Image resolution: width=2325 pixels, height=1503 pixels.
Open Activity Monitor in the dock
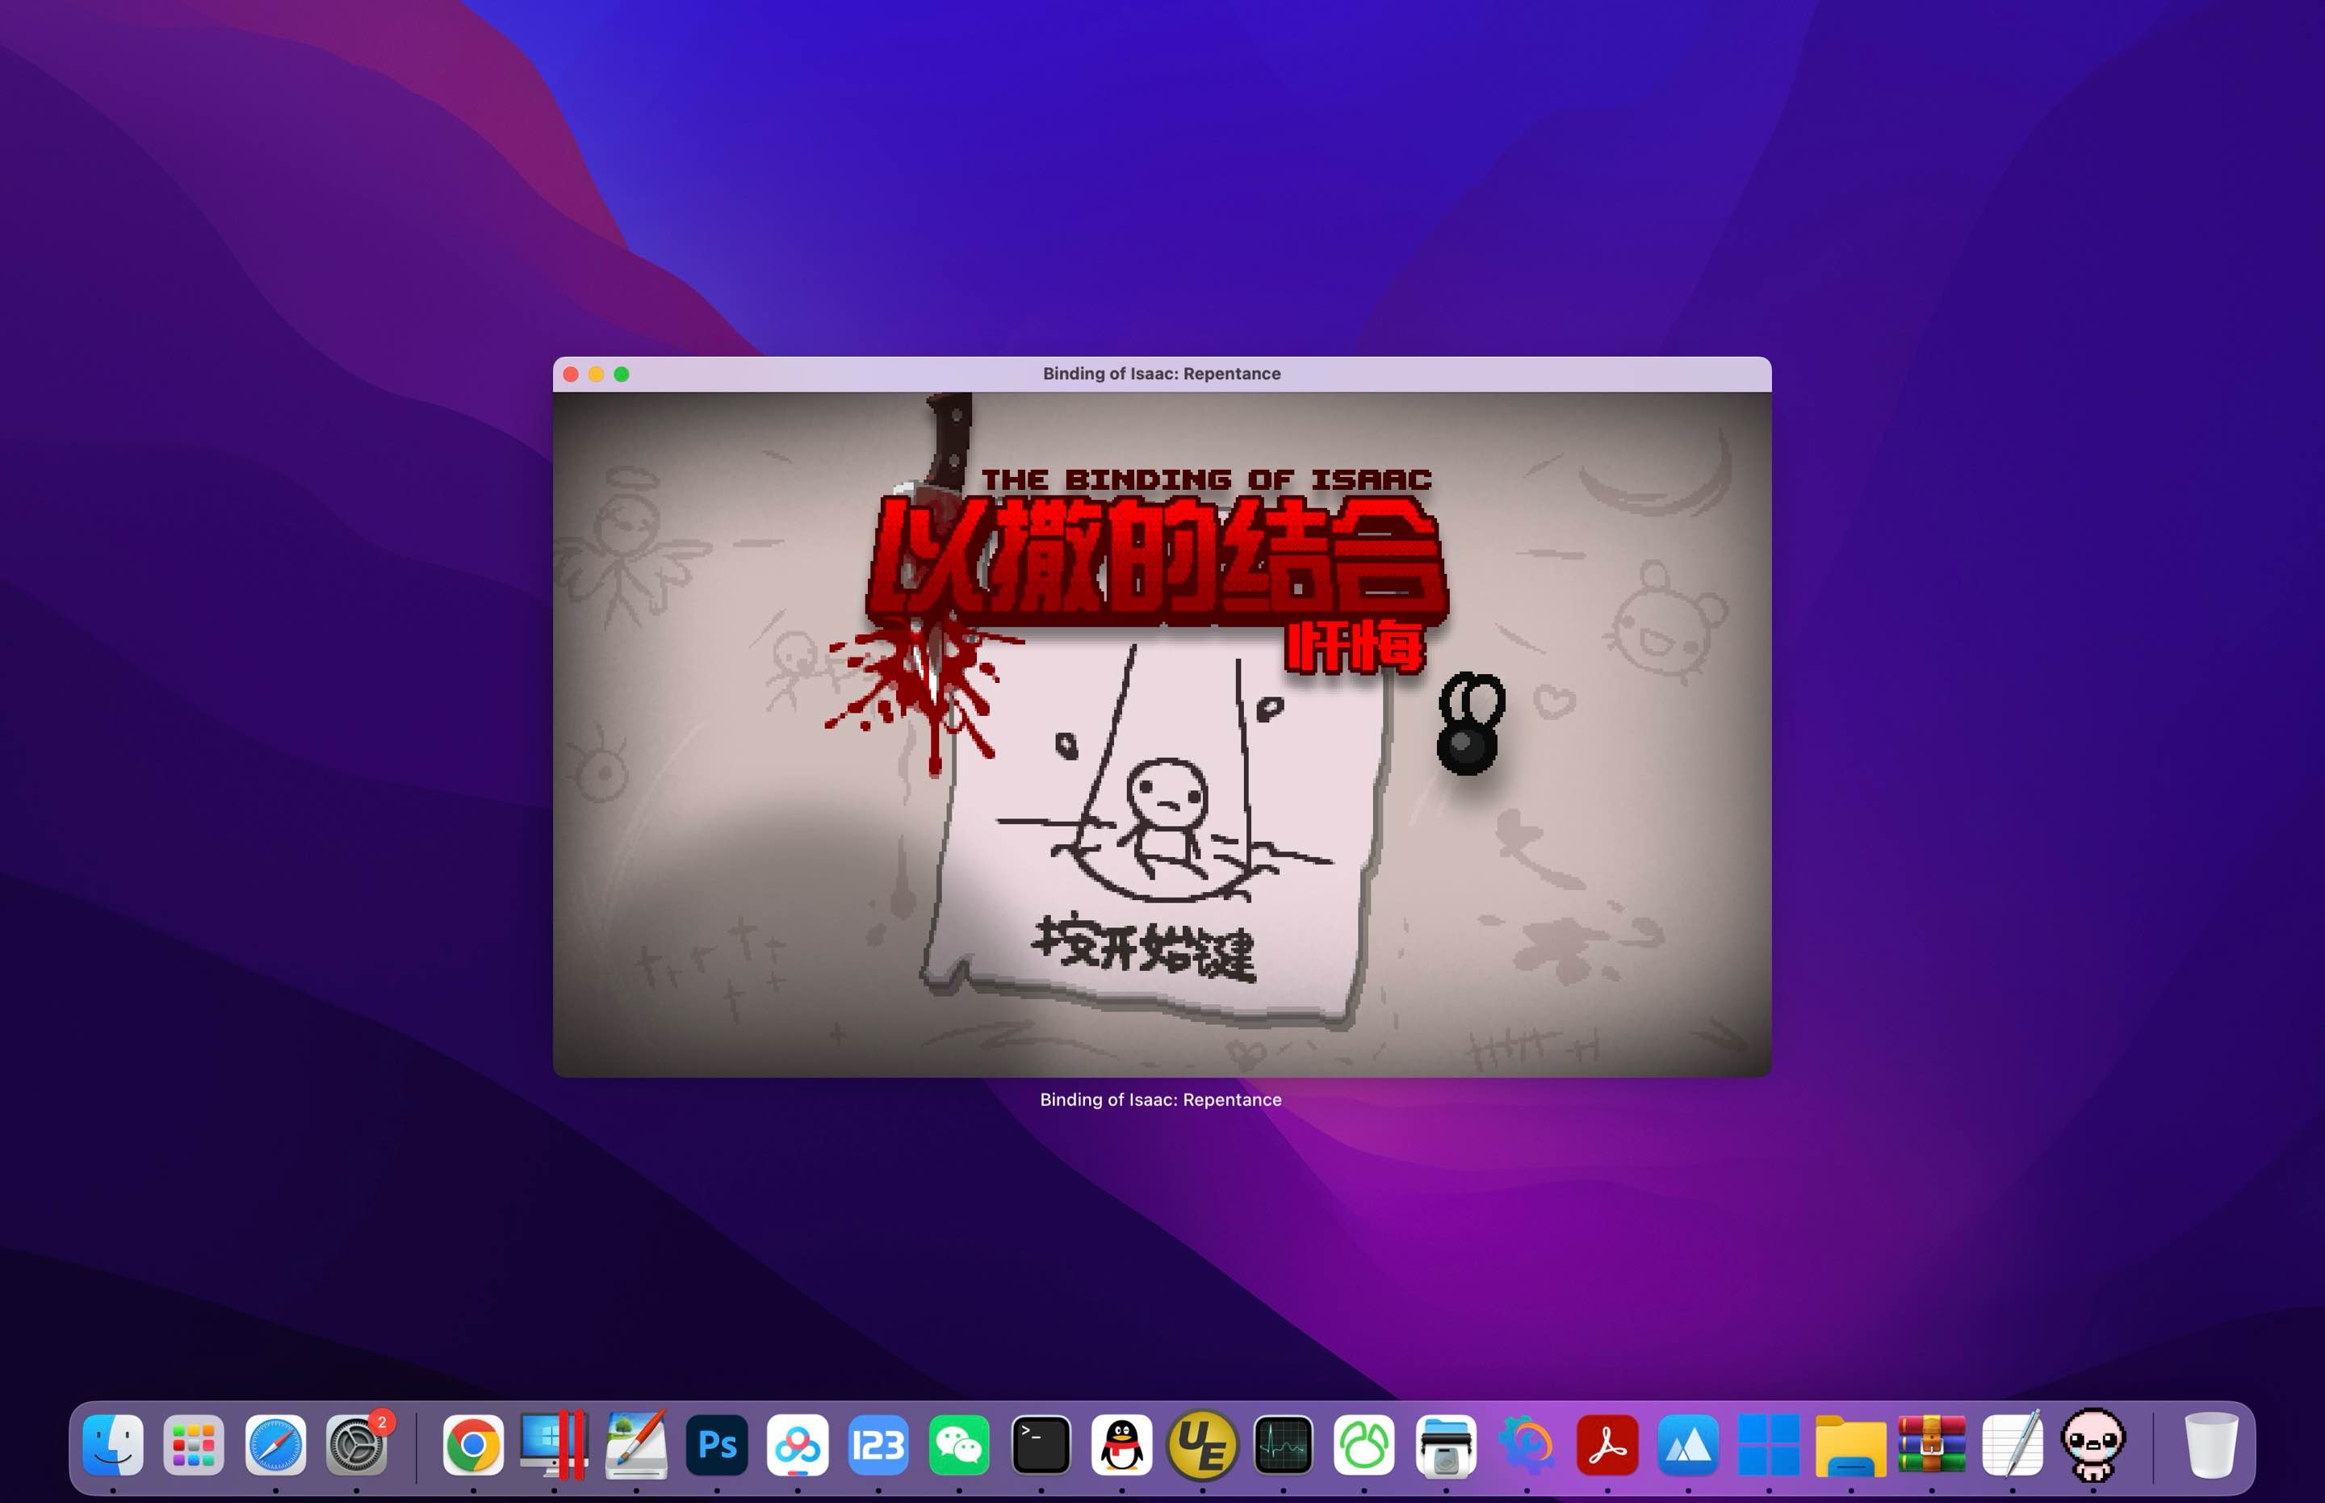(x=1284, y=1444)
